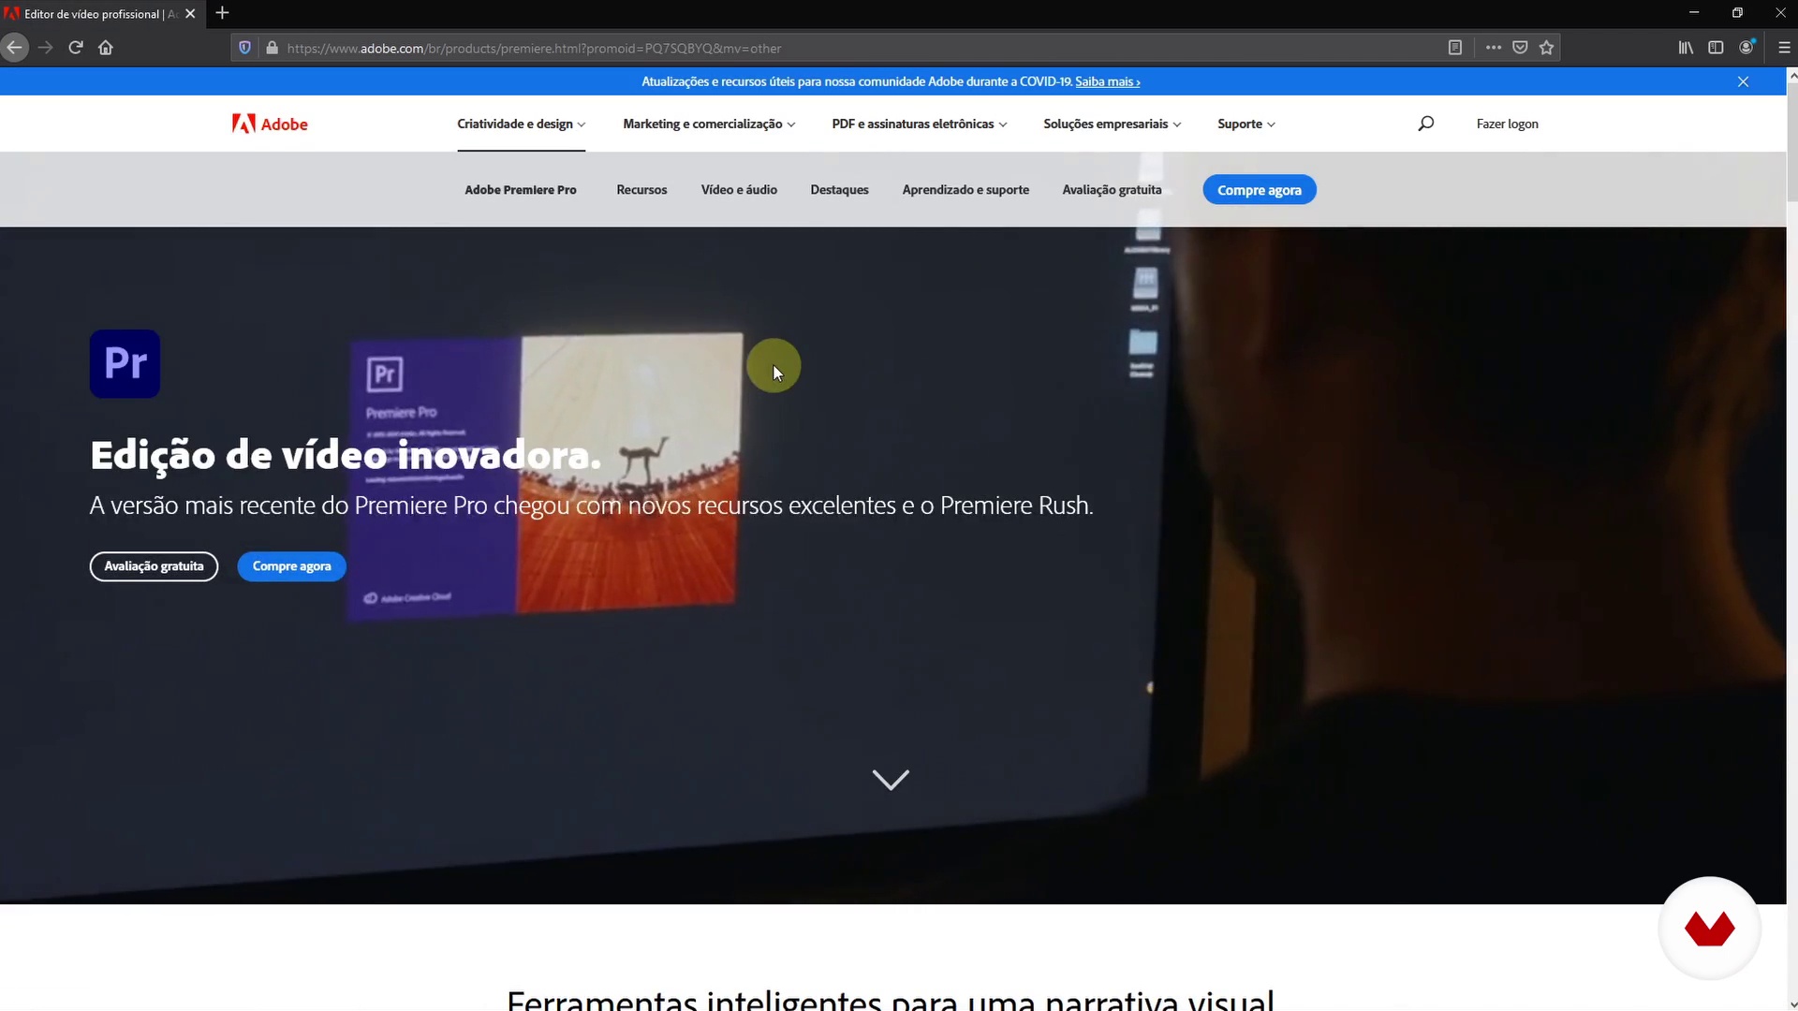Image resolution: width=1798 pixels, height=1011 pixels.
Task: Expand PDF e assinaturas eletrônicas menu
Action: tap(920, 124)
